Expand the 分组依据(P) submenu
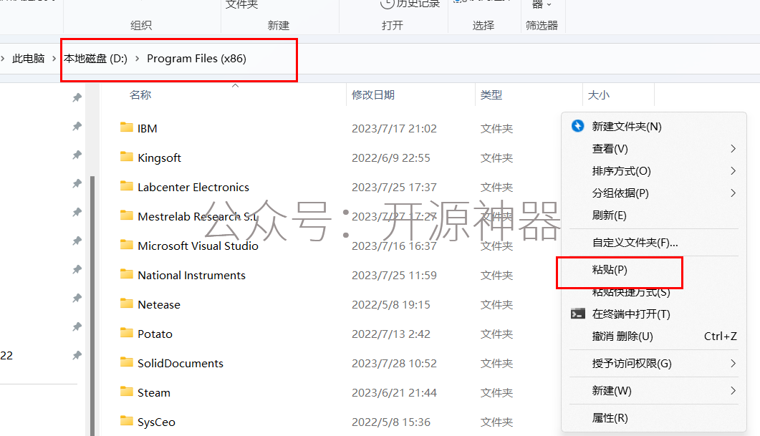The height and width of the screenshot is (436, 760). click(x=653, y=193)
